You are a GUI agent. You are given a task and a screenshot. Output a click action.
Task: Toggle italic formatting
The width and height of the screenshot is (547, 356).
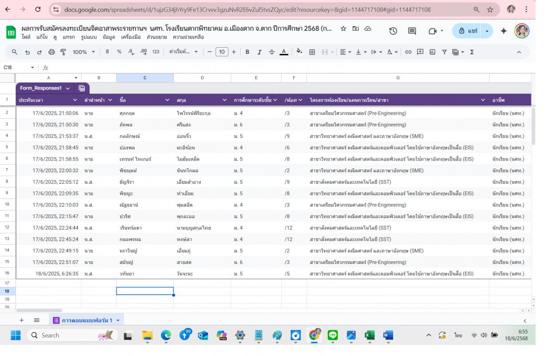point(259,52)
